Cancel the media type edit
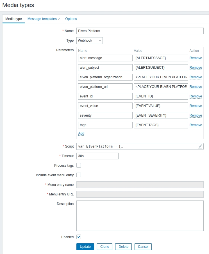209x254 pixels. point(143,247)
